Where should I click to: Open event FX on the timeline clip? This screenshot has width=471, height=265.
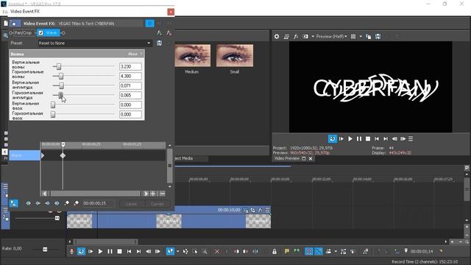[260, 210]
